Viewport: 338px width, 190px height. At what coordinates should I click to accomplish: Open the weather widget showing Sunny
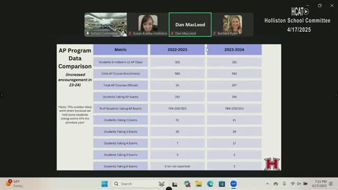point(14,184)
